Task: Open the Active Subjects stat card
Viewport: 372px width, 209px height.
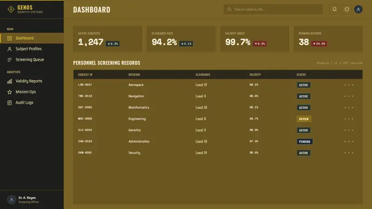Action: [108, 39]
